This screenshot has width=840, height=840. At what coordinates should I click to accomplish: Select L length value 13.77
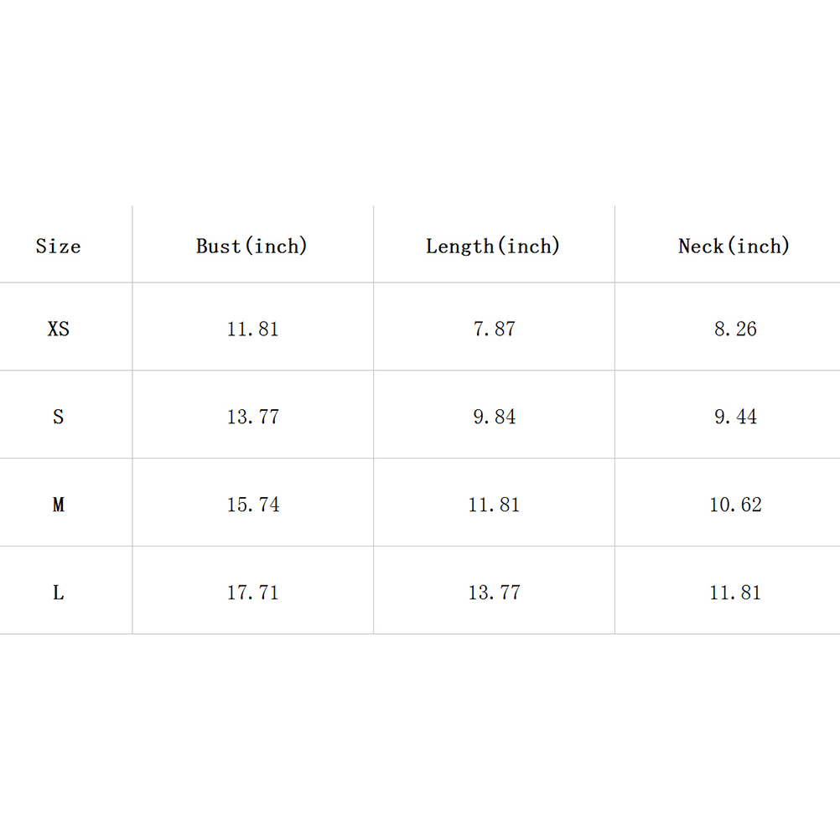[x=494, y=593]
